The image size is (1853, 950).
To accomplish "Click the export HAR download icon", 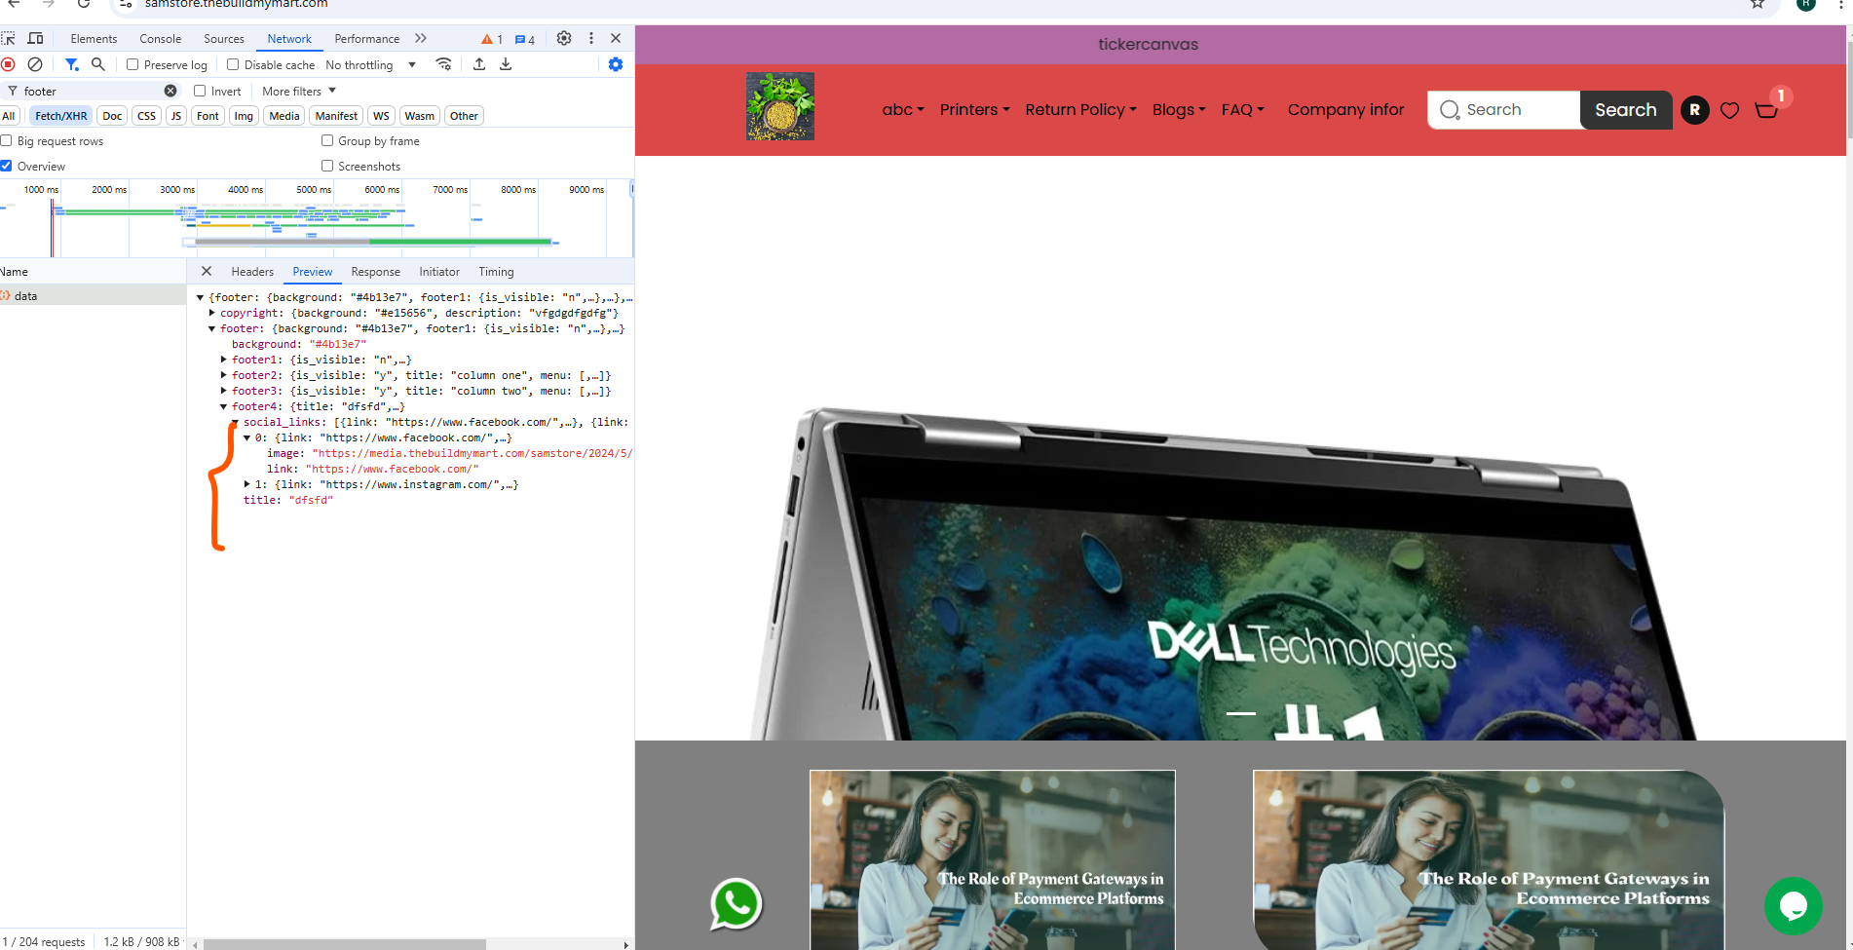I will 506,64.
